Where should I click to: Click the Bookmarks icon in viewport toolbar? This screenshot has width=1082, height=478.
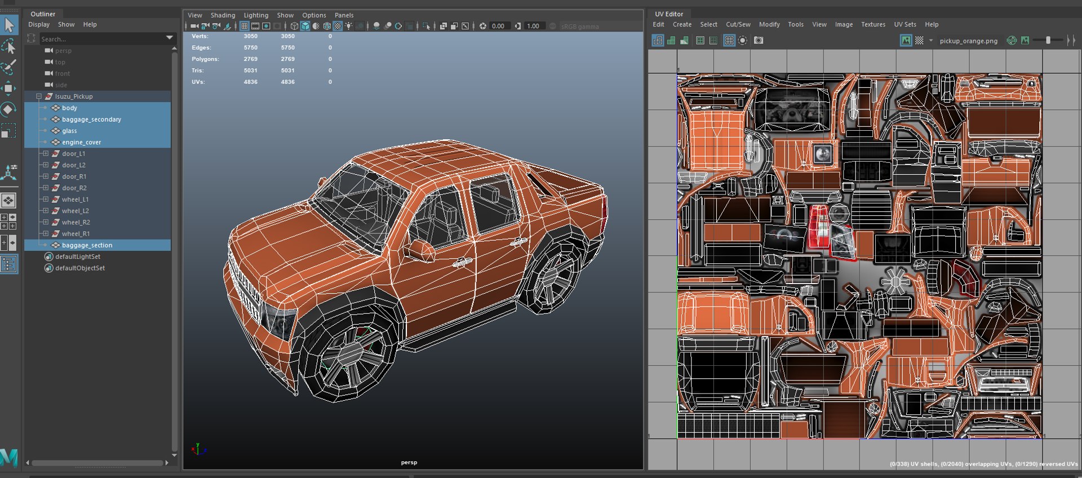click(x=227, y=26)
